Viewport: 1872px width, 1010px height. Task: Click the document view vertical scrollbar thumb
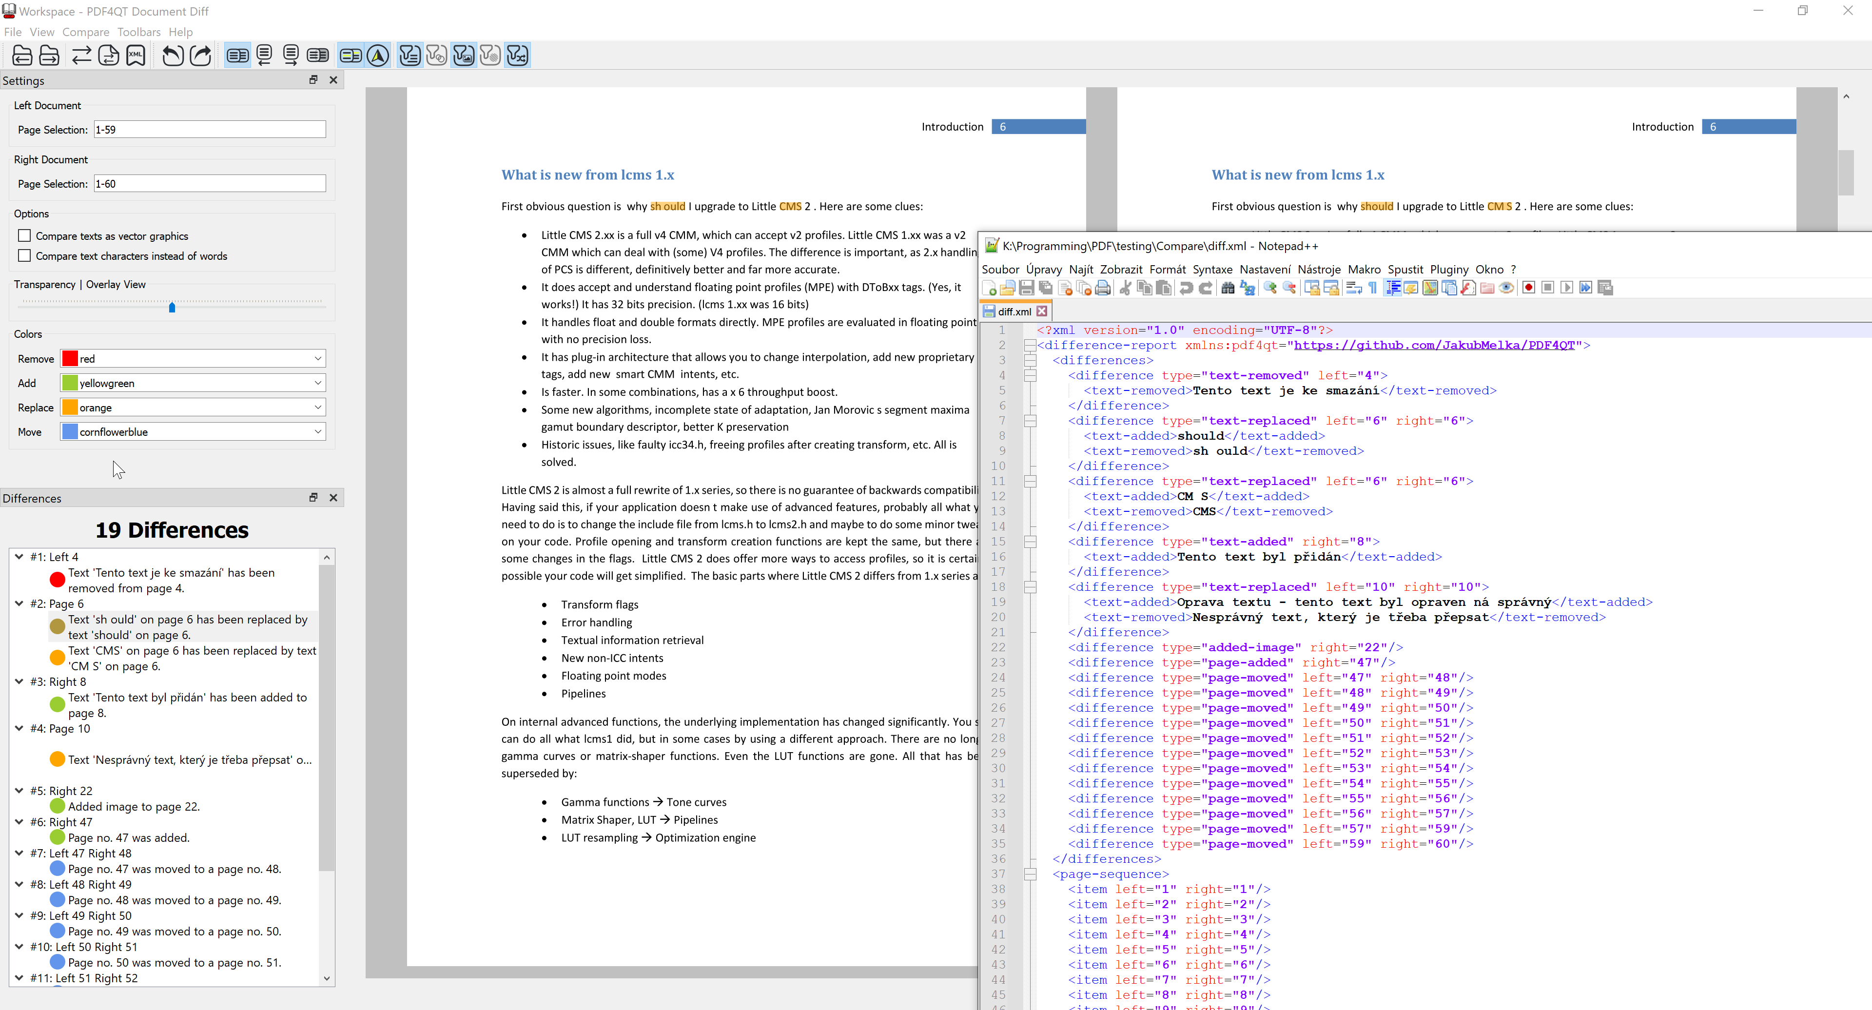tap(1847, 172)
